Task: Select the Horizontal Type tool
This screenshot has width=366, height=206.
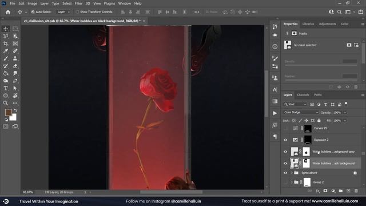Action: 6,88
